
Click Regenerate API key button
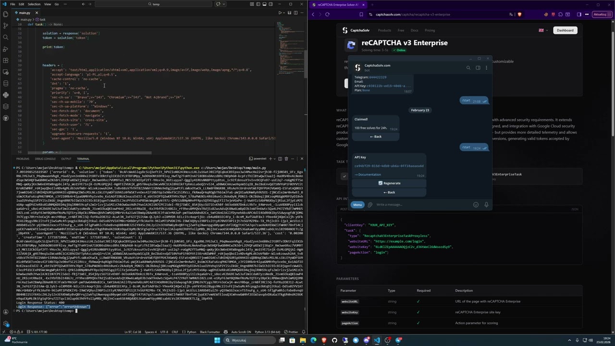(389, 183)
